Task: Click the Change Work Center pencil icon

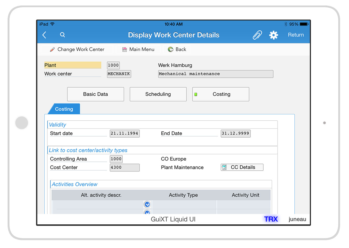Action: coord(52,49)
